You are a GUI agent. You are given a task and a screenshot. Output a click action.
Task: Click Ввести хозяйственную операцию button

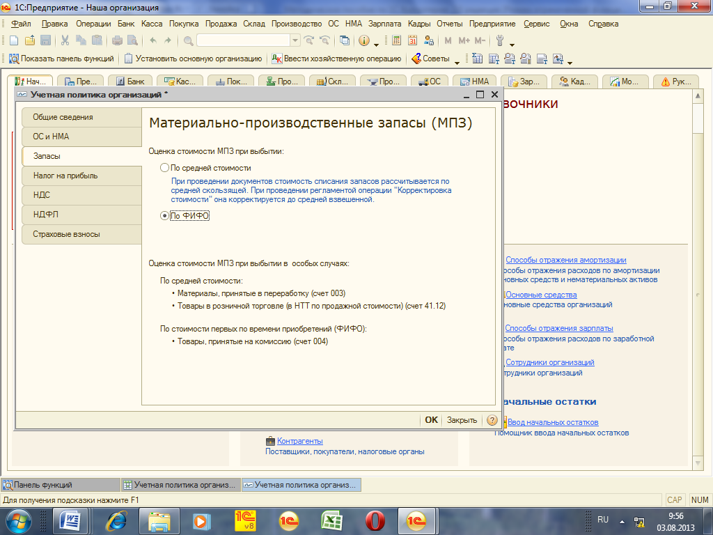point(336,59)
